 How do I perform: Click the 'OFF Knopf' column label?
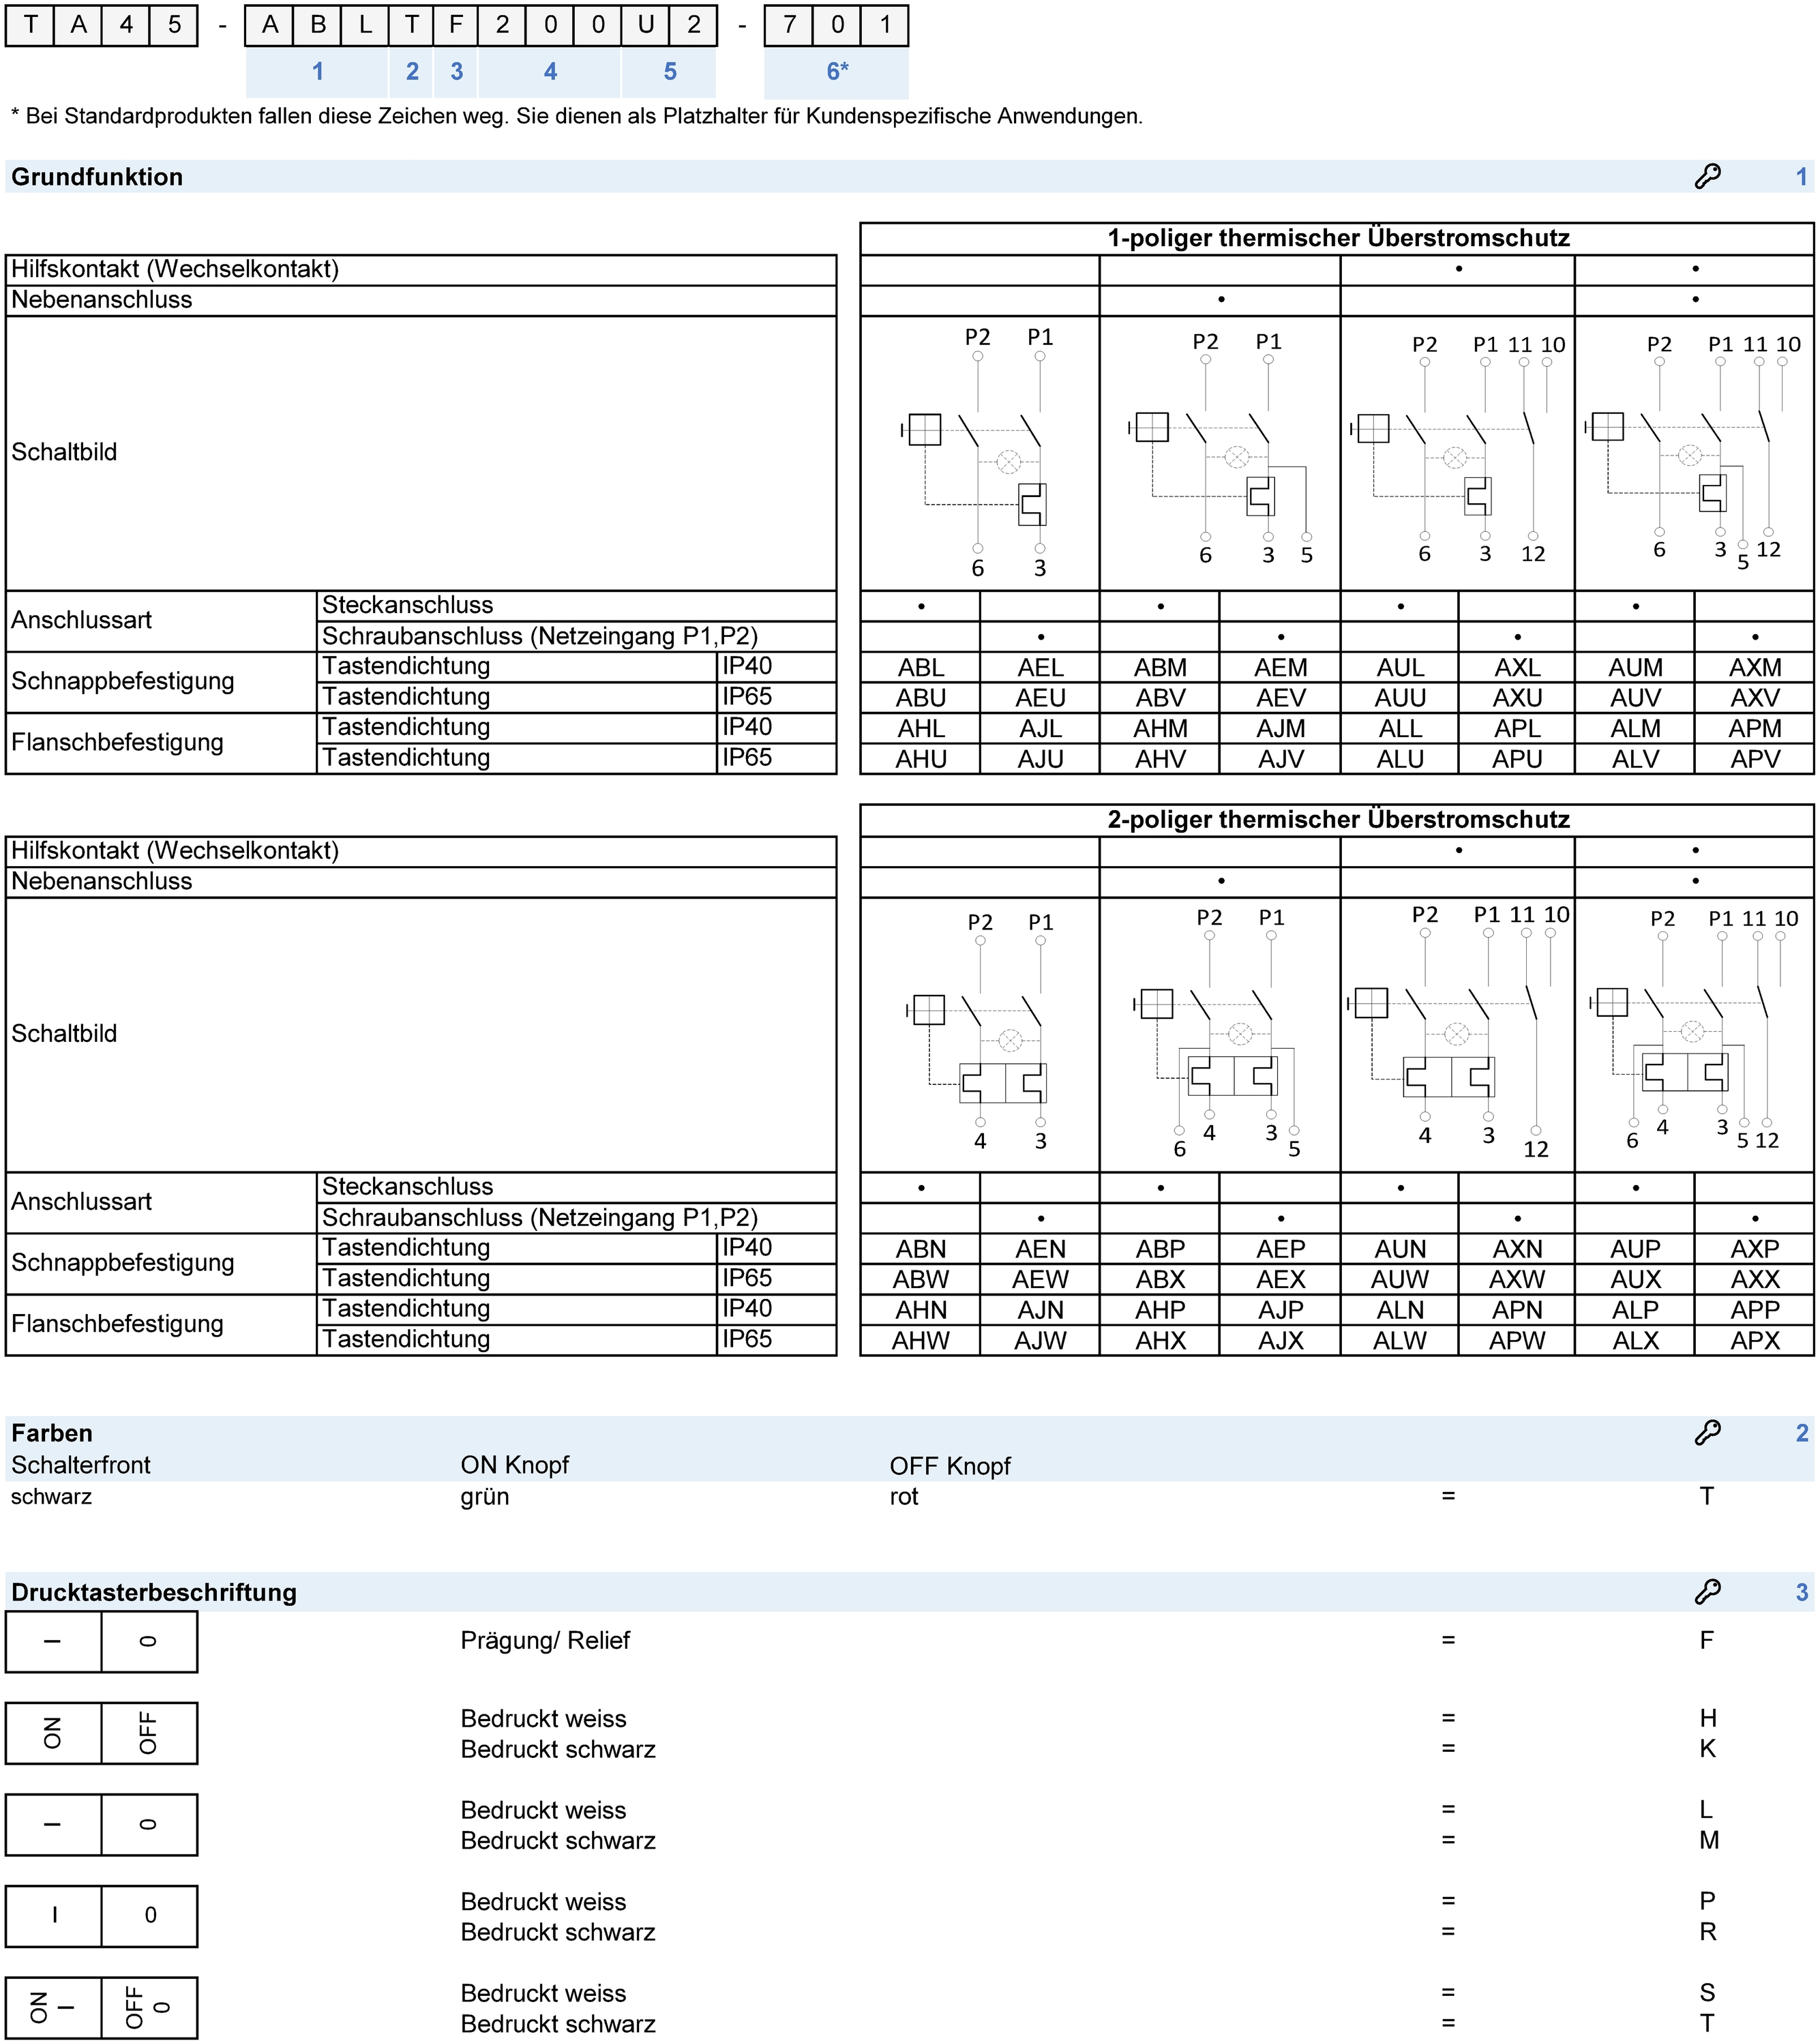click(950, 1466)
